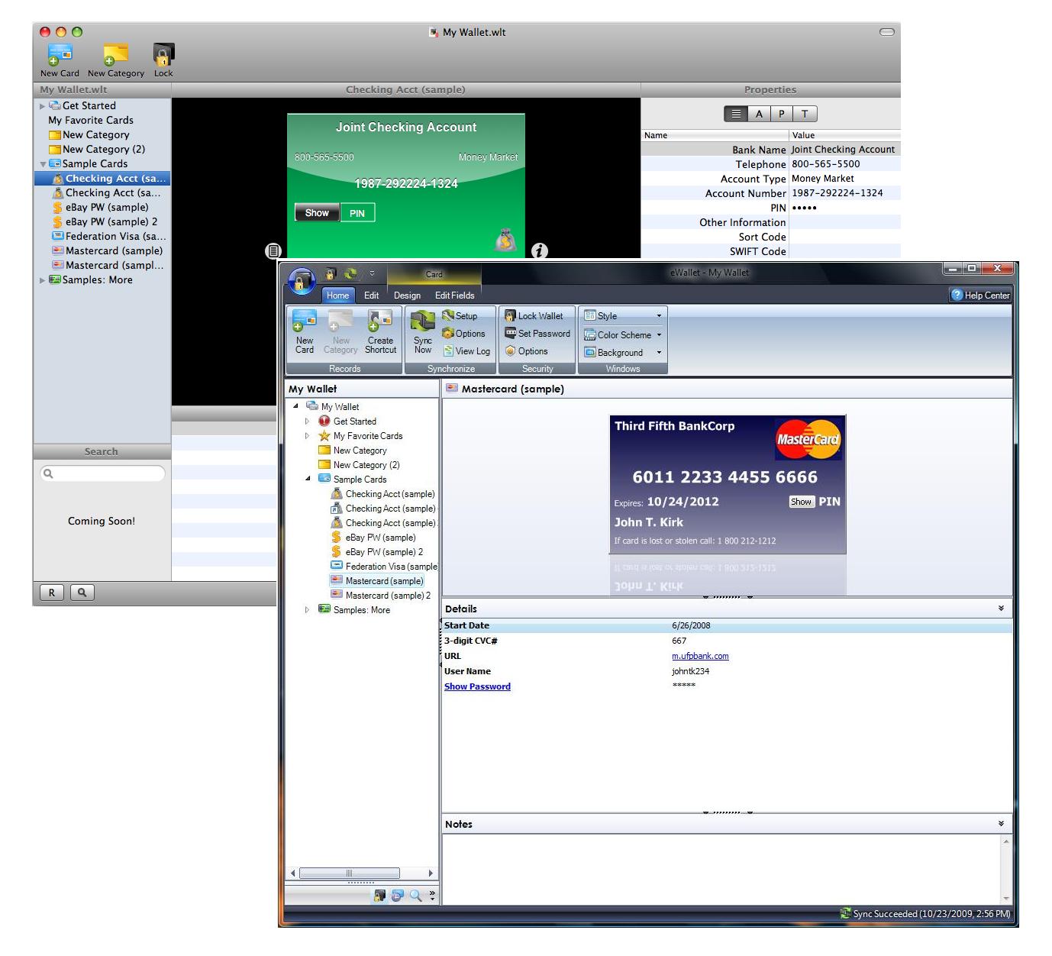Click Show PIN on the Mastercard
1052x956 pixels.
tap(801, 502)
